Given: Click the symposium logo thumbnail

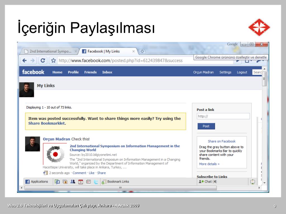Looking at the screenshot, I should [55, 154].
